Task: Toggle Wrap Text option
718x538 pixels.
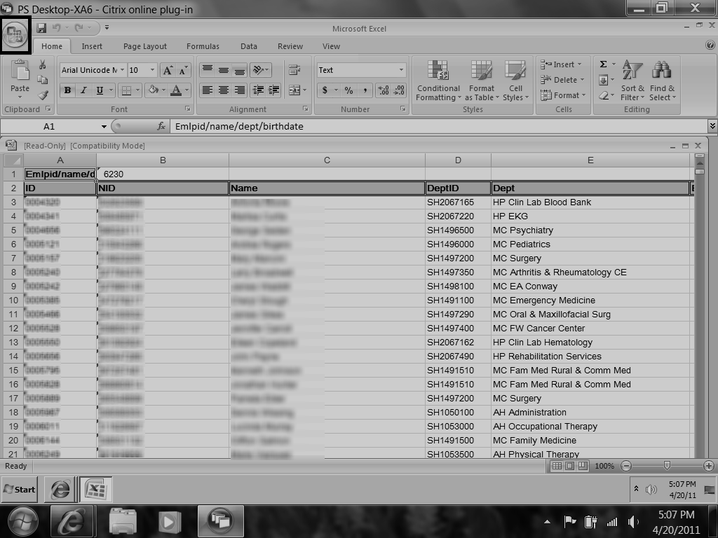Action: click(294, 70)
